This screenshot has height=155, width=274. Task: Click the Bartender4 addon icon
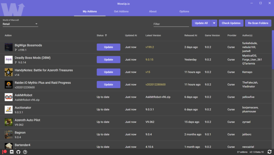coord(9,146)
